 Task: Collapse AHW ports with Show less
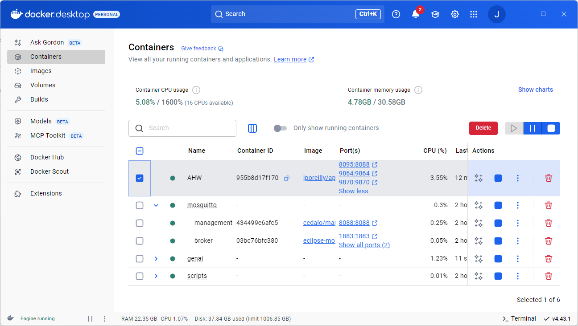(x=354, y=191)
